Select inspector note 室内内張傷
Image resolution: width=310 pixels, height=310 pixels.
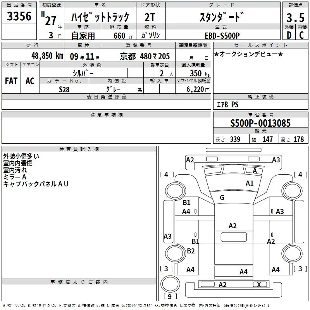(17, 163)
